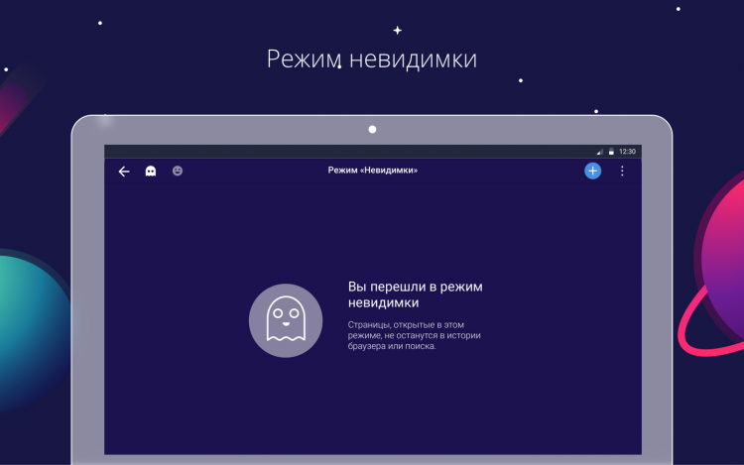Tap the 12:30 clock in status bar
This screenshot has width=744, height=465.
coord(627,152)
